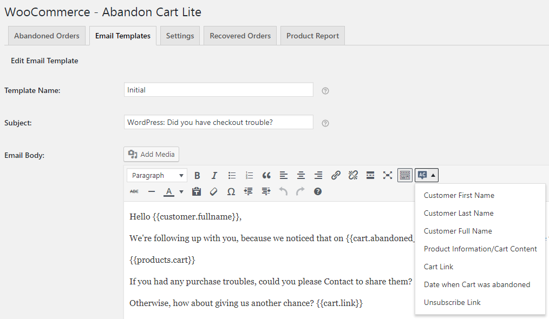Choose Unsubscribe Link from merge tag menu
The height and width of the screenshot is (319, 549).
tap(452, 302)
